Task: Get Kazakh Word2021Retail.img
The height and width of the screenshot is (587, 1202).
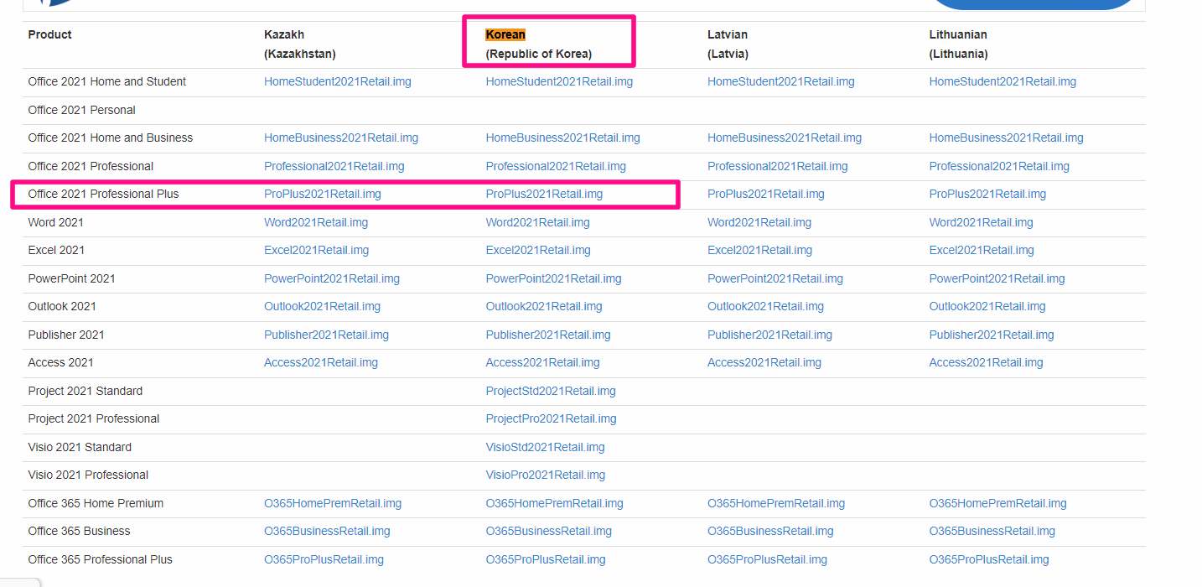Action: [x=316, y=222]
